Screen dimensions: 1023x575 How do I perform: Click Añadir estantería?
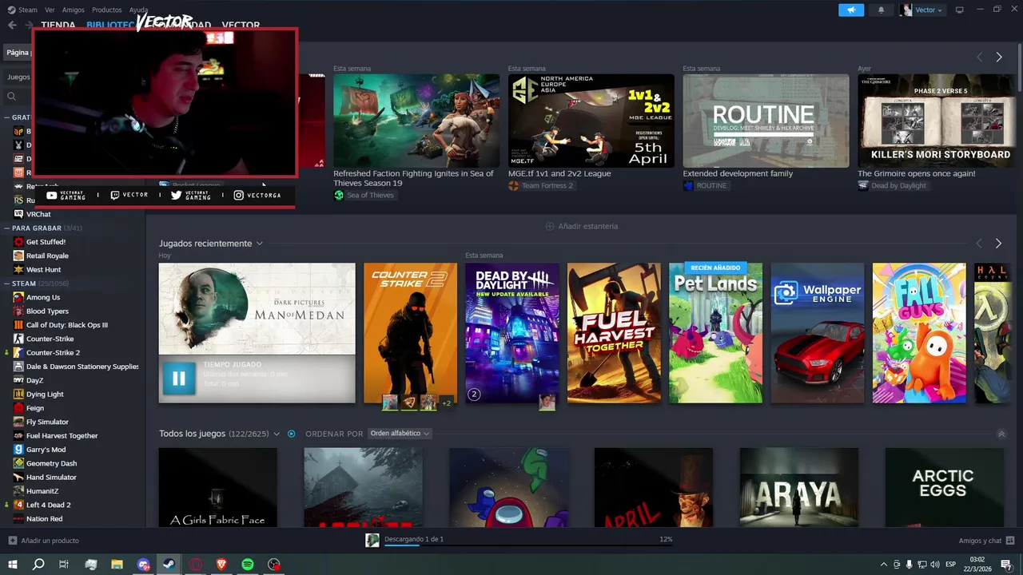coord(588,226)
